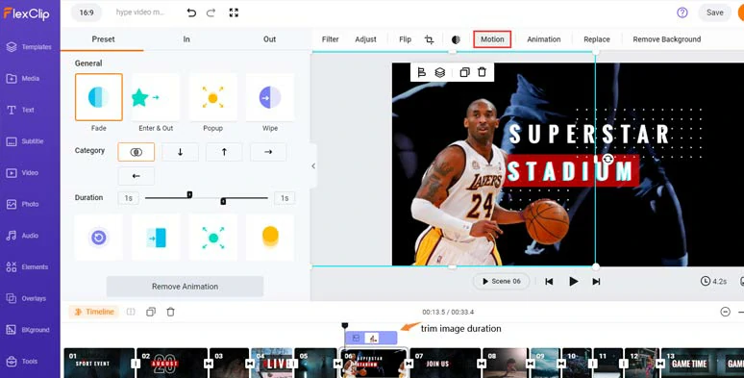
Task: Click the main play button
Action: pos(573,282)
